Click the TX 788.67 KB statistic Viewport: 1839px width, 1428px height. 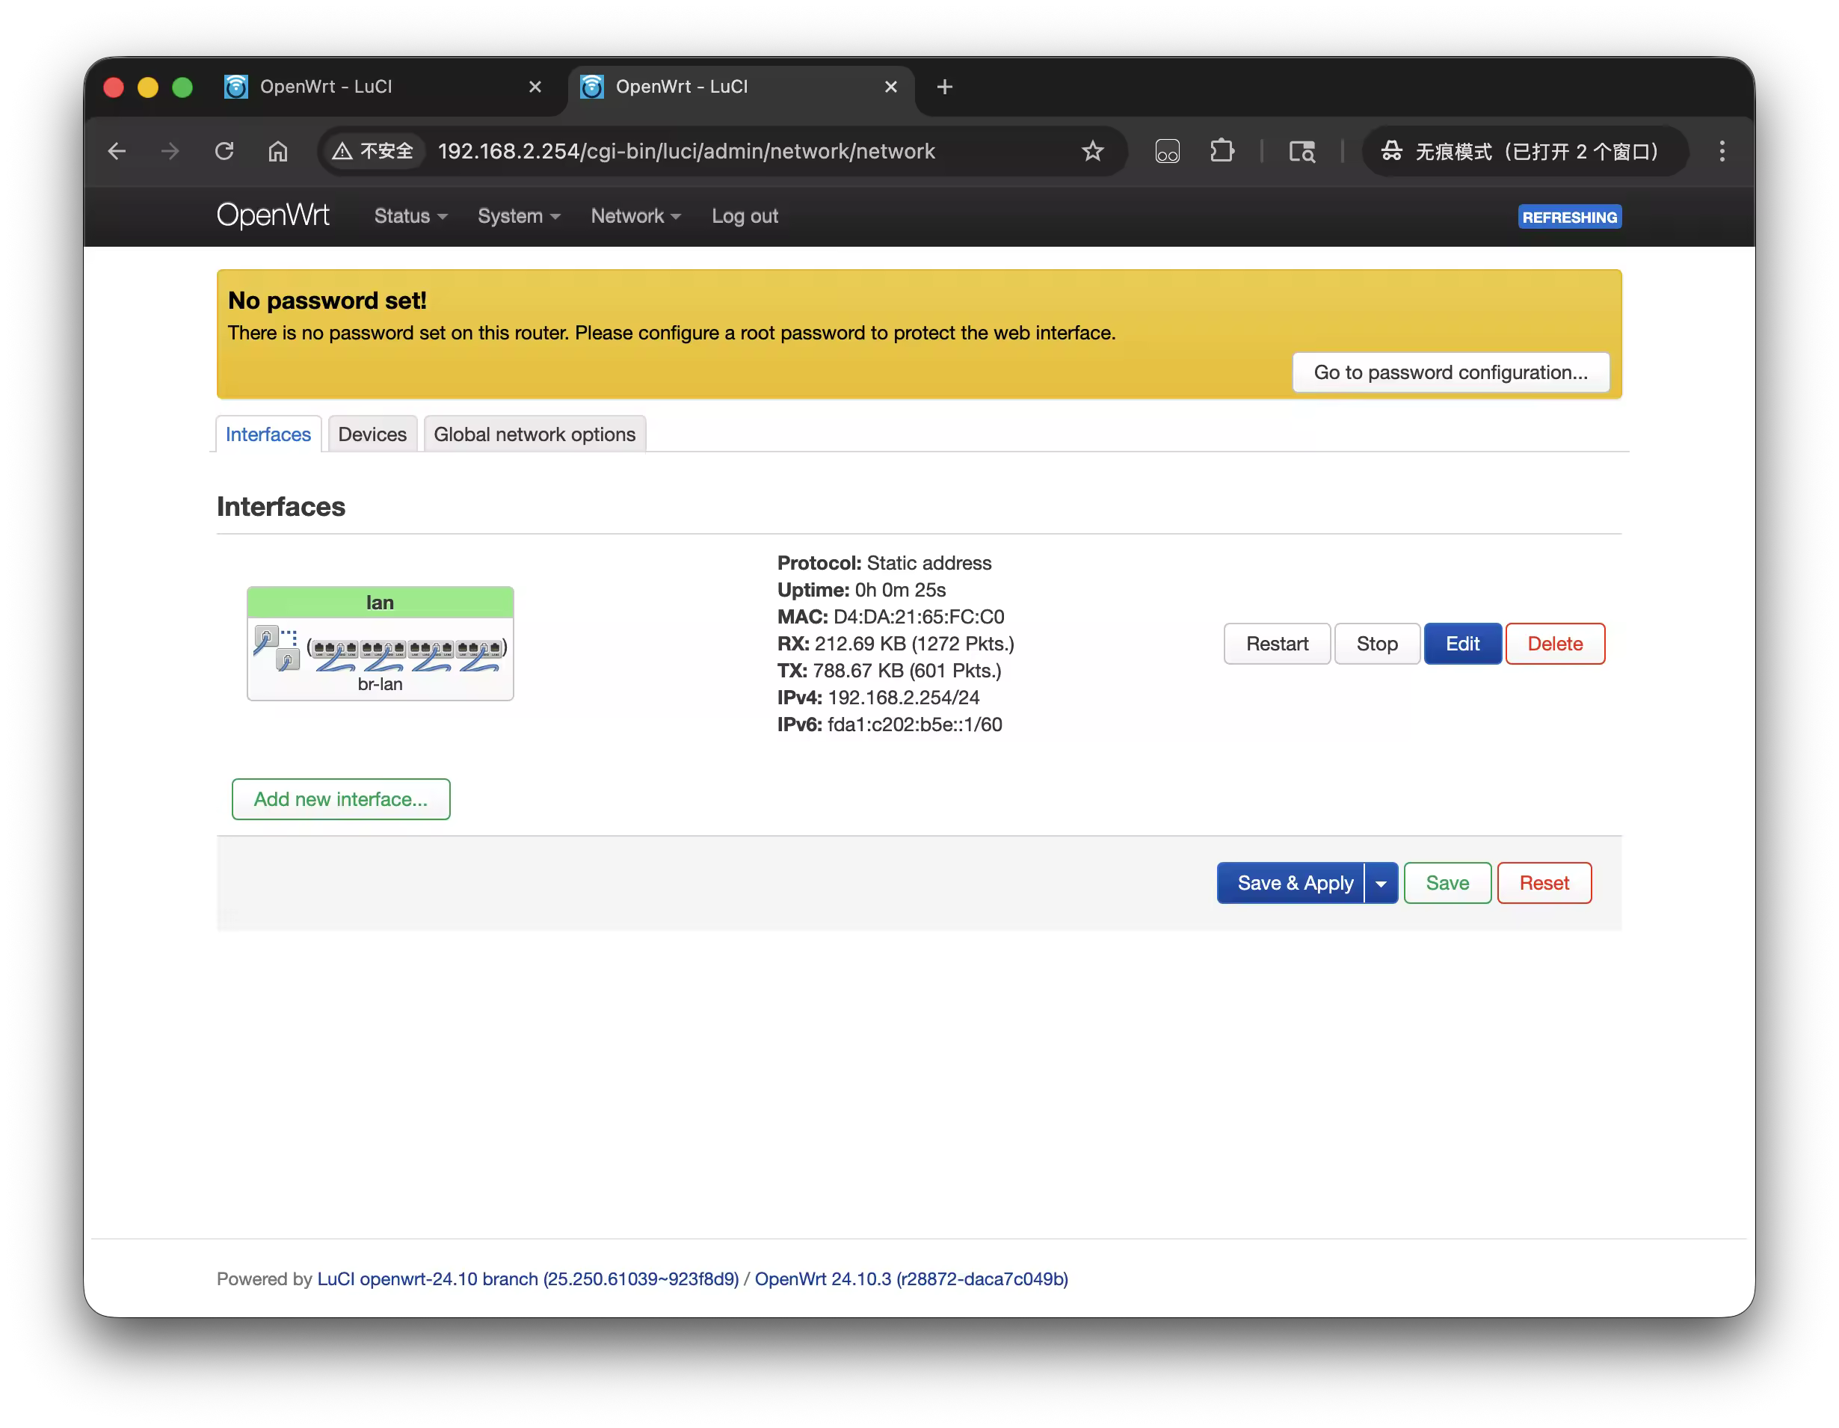(889, 671)
